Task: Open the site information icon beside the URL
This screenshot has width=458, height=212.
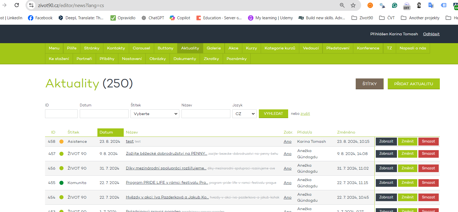Action: pos(31,5)
